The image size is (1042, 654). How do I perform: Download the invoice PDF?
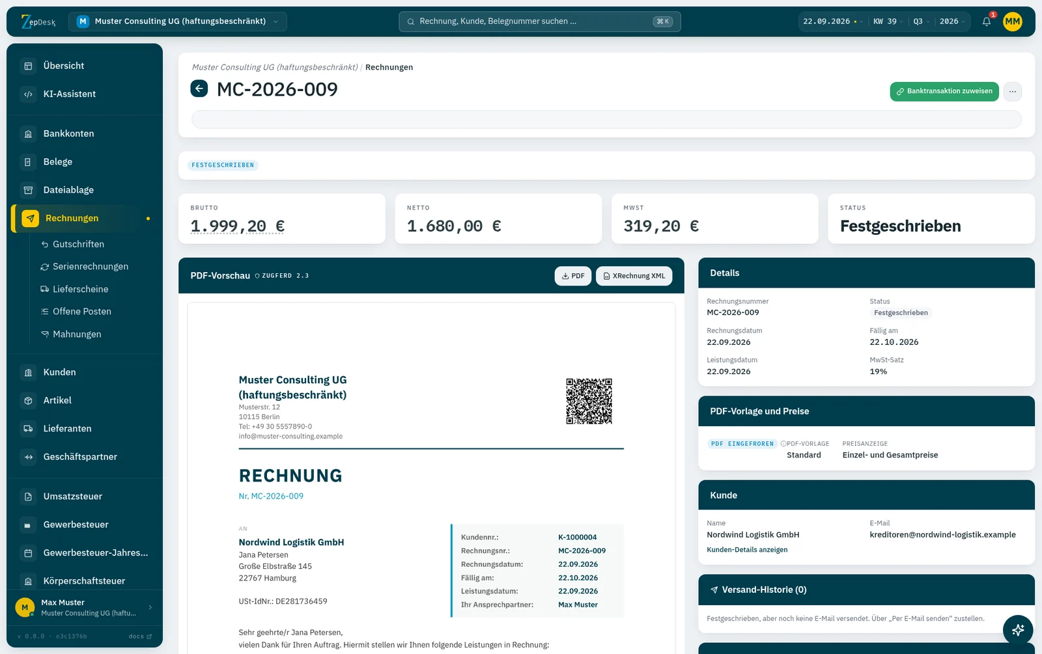point(573,276)
